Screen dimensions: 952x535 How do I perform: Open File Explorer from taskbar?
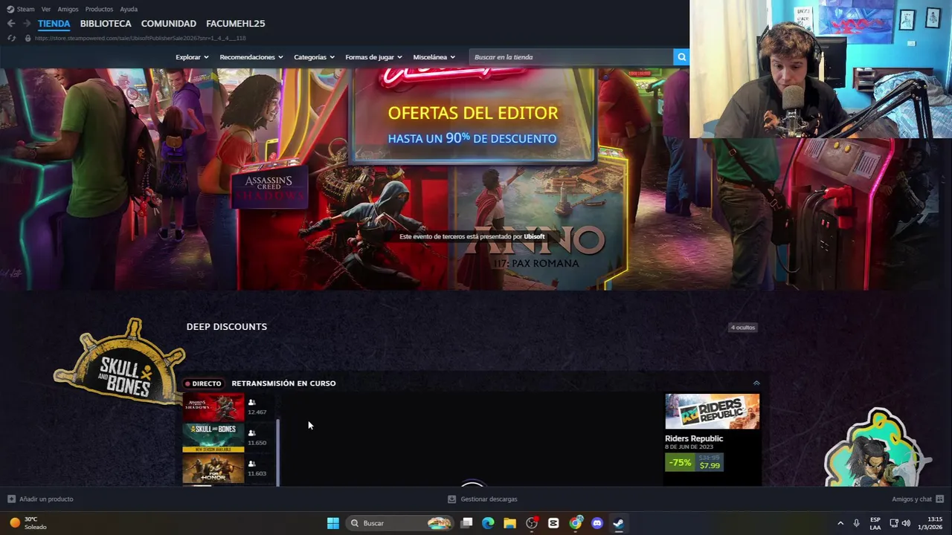pos(509,523)
